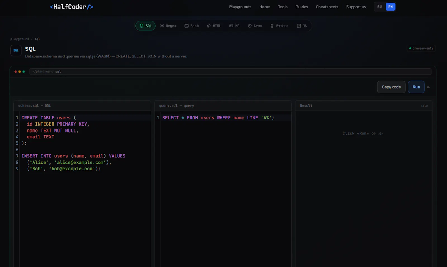Open Cheatsheets navigation item
Screen dimensions: 447x267
tap(327, 7)
